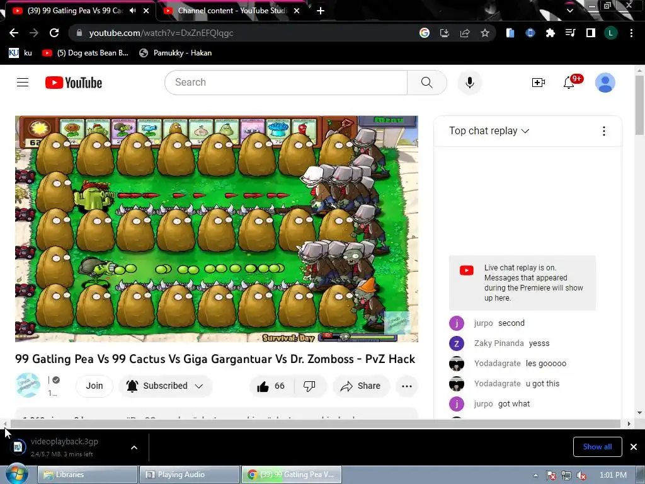Open live chat three-dot options
Screen dimensions: 645x484
603,131
